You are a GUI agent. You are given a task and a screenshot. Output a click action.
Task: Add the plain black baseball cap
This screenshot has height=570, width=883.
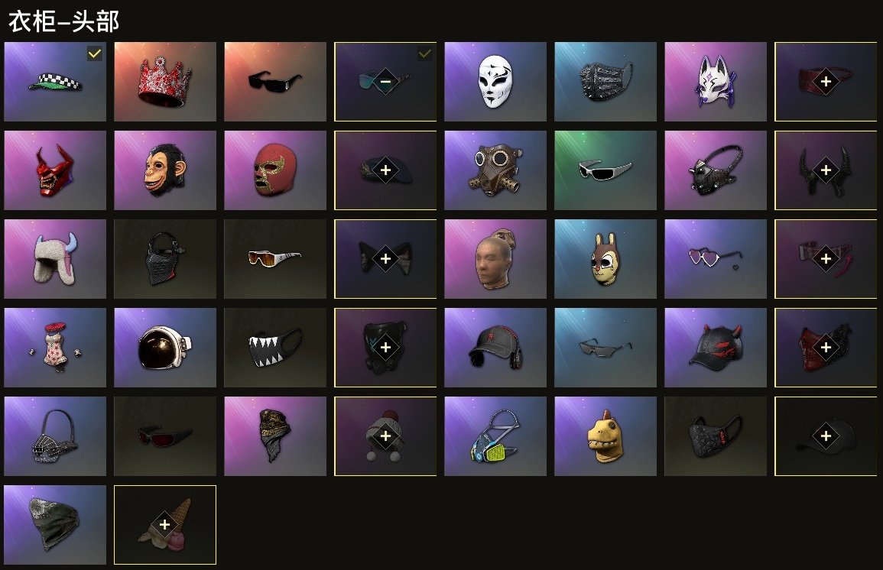pyautogui.click(x=826, y=436)
